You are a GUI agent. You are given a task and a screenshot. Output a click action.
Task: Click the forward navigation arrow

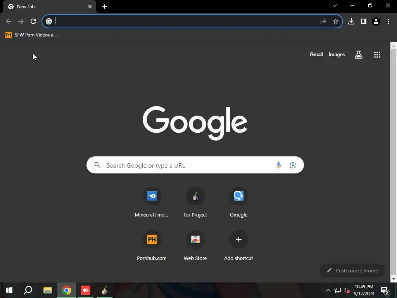[21, 21]
